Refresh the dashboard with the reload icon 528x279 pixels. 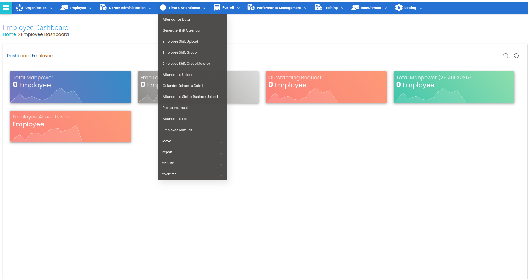pos(505,56)
